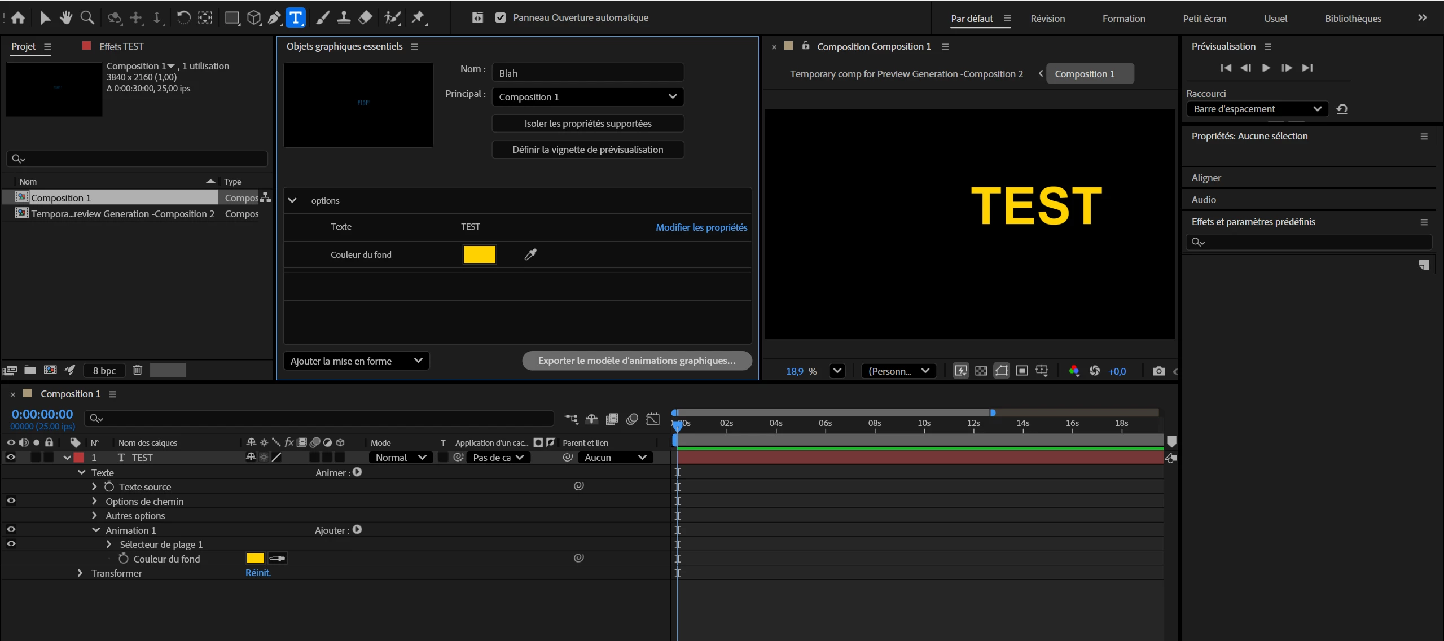Viewport: 1444px width, 641px height.
Task: Select the Puppet Pin tool
Action: (418, 18)
